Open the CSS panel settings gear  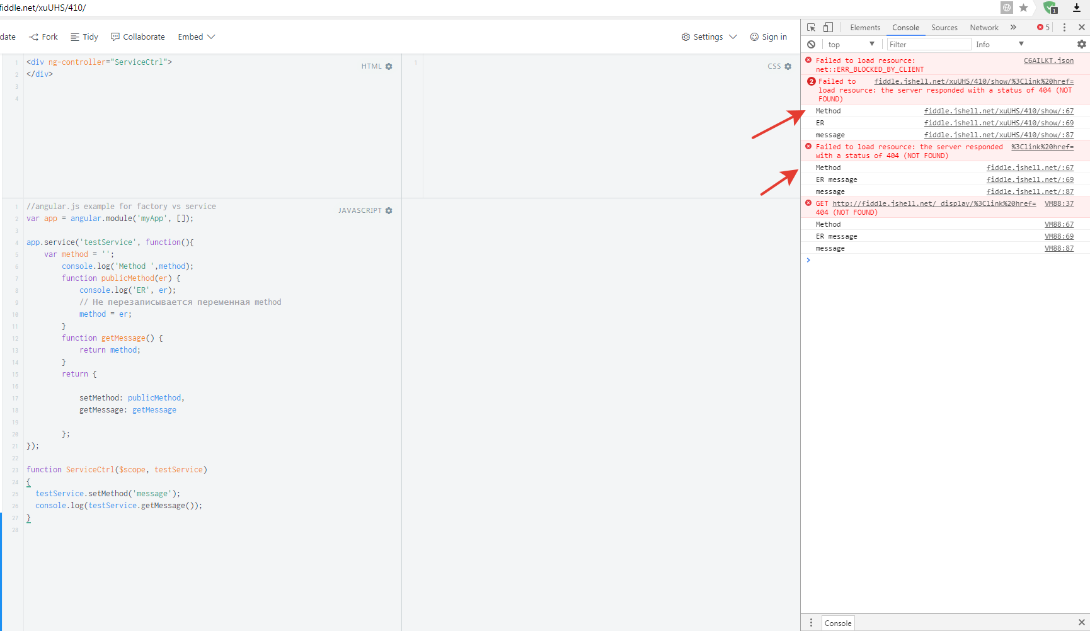(x=788, y=66)
